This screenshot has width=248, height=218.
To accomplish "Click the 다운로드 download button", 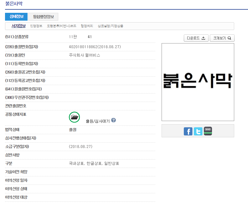I will click(196, 38).
